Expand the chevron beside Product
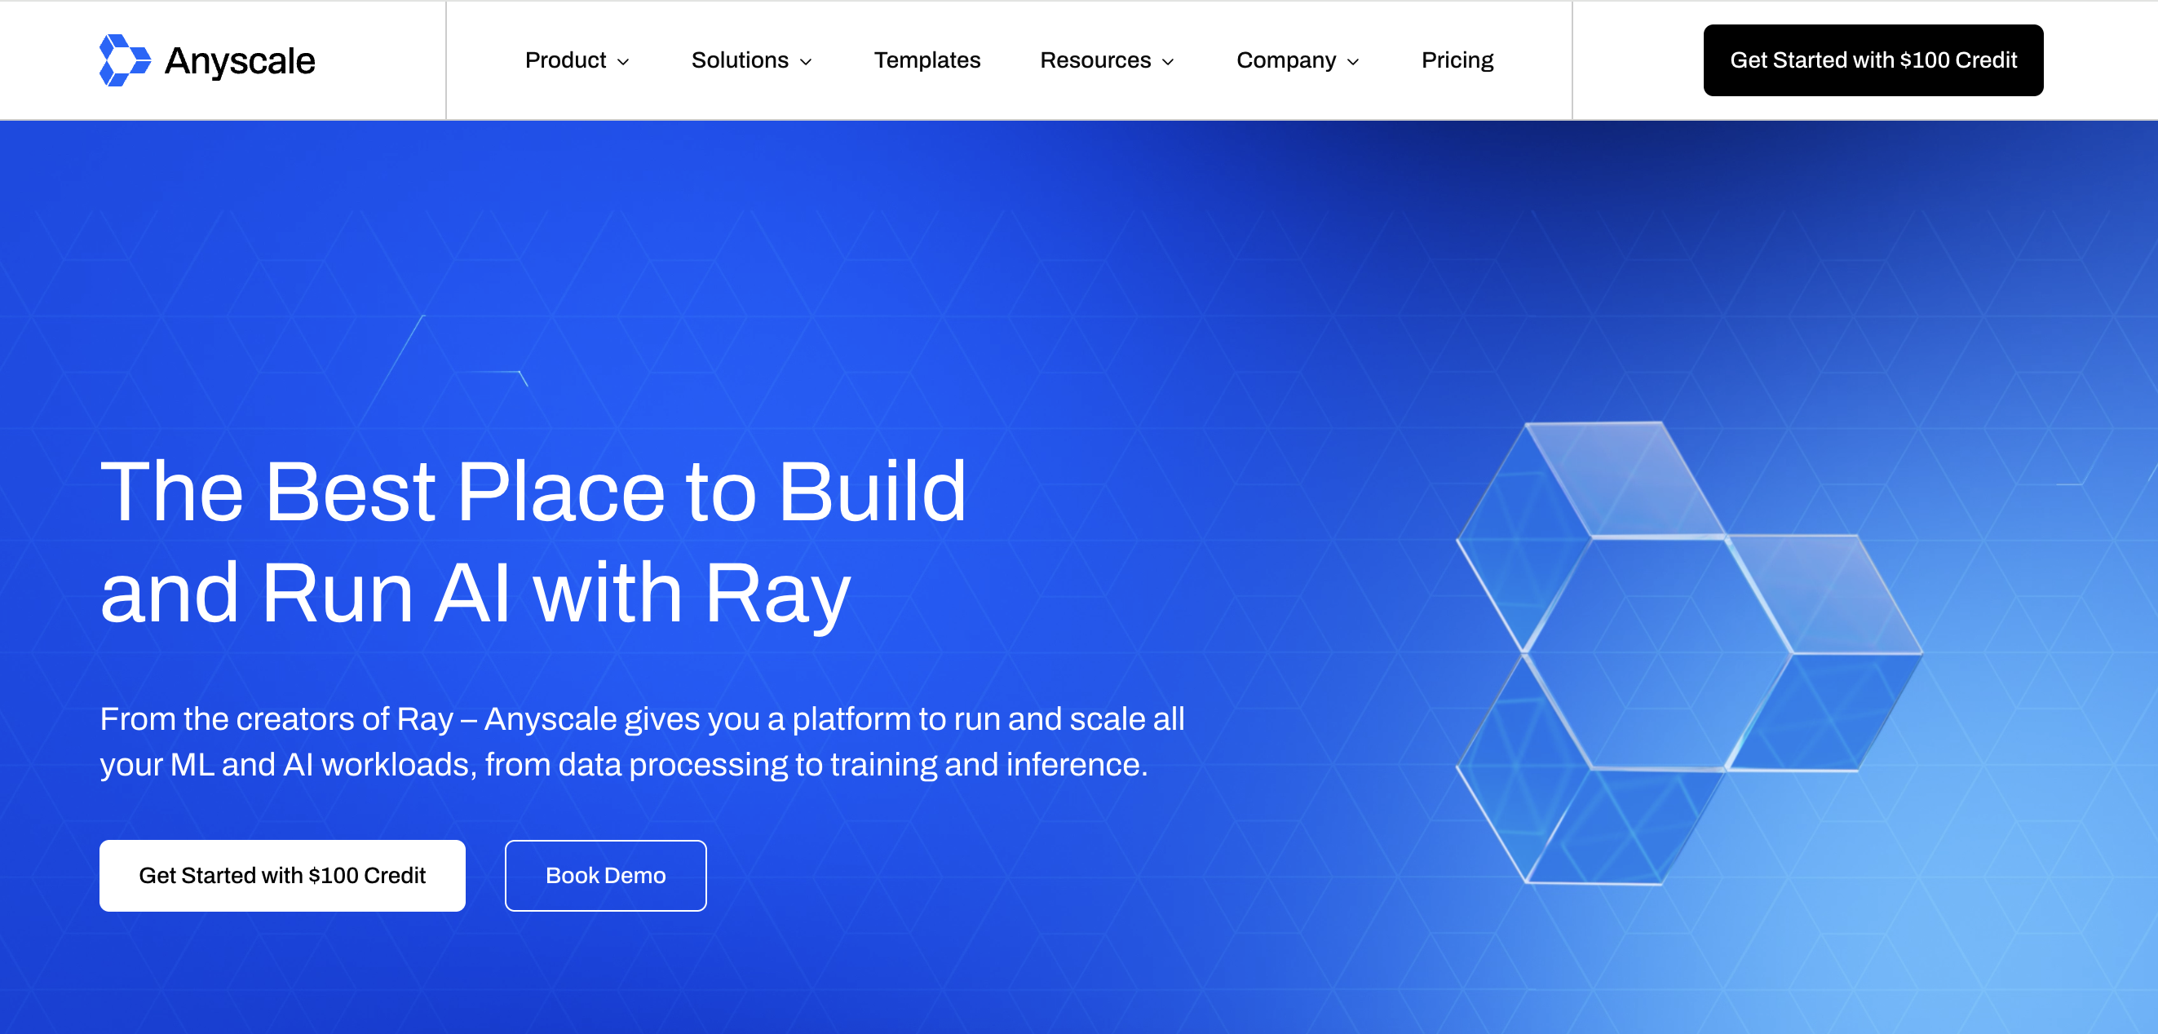Screen dimensions: 2158x1034 tap(623, 62)
